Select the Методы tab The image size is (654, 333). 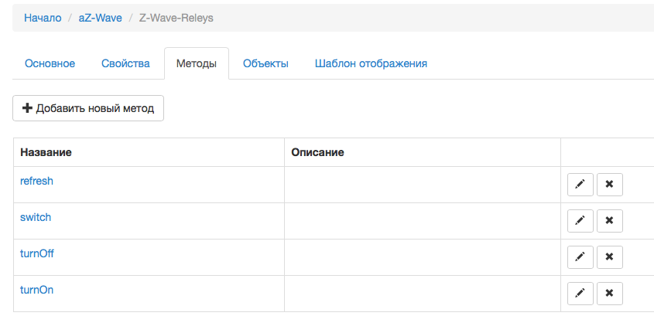196,63
